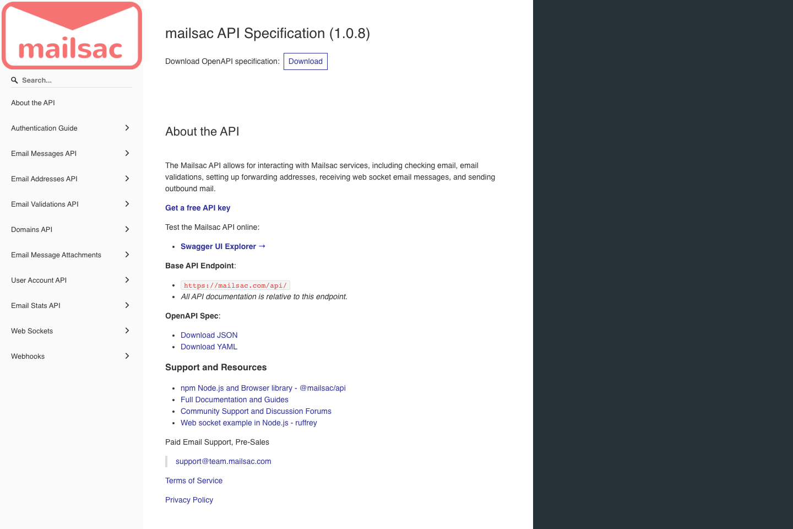This screenshot has width=793, height=529.
Task: Open Get a free API key
Action: 198,208
